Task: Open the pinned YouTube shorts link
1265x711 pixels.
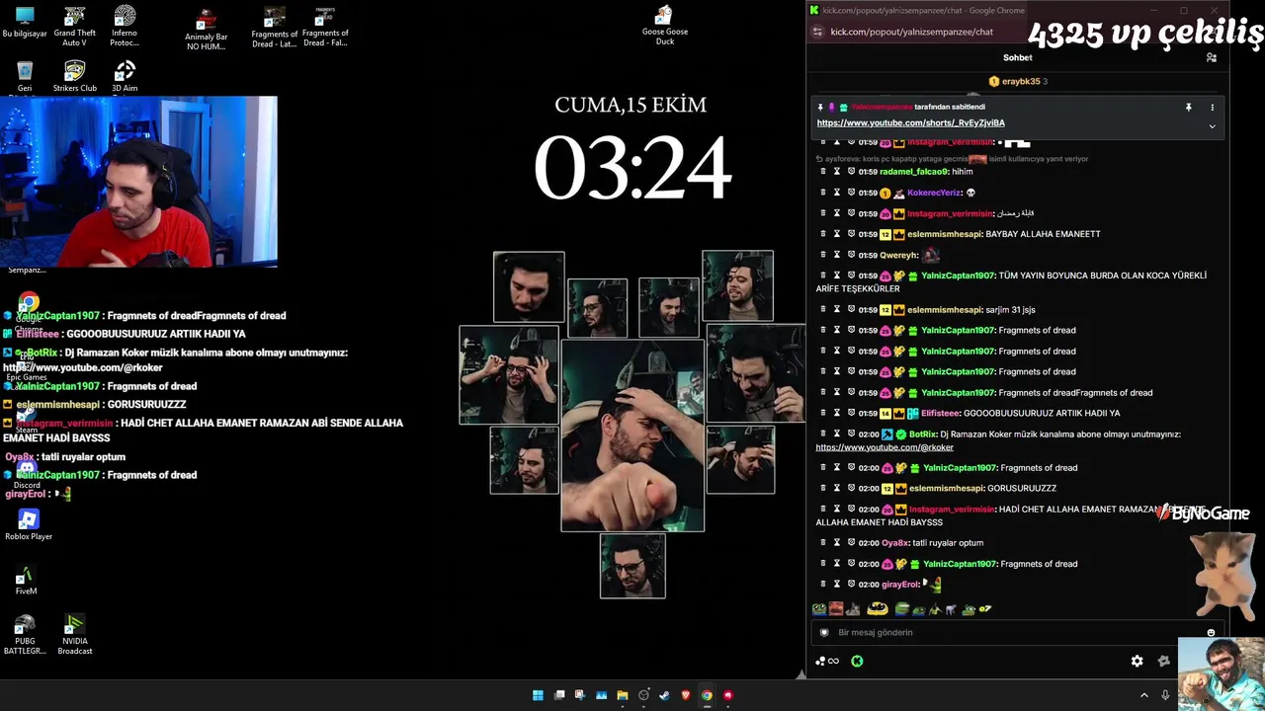Action: [910, 122]
